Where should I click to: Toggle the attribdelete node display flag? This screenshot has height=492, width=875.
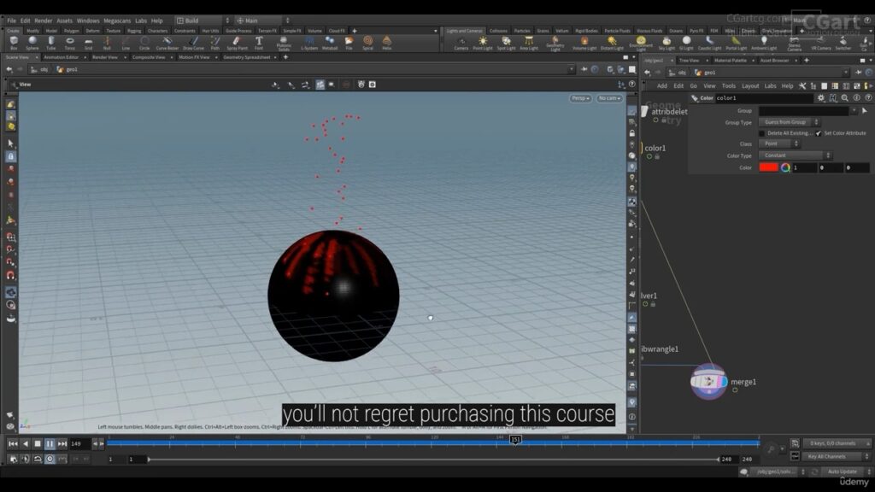[x=655, y=120]
